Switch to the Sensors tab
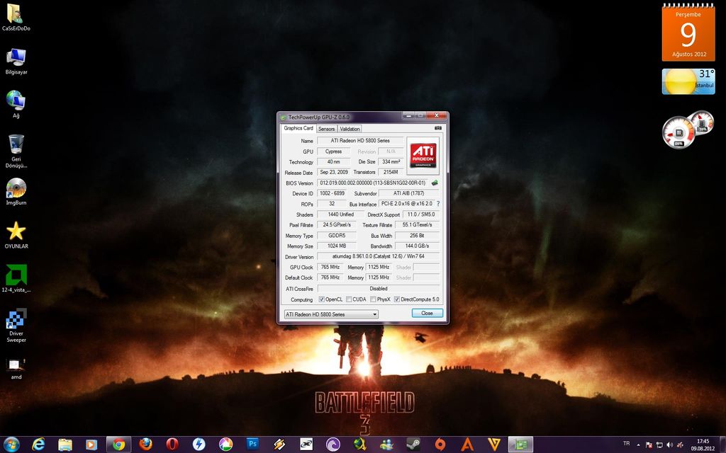The height and width of the screenshot is (453, 726). 326,129
